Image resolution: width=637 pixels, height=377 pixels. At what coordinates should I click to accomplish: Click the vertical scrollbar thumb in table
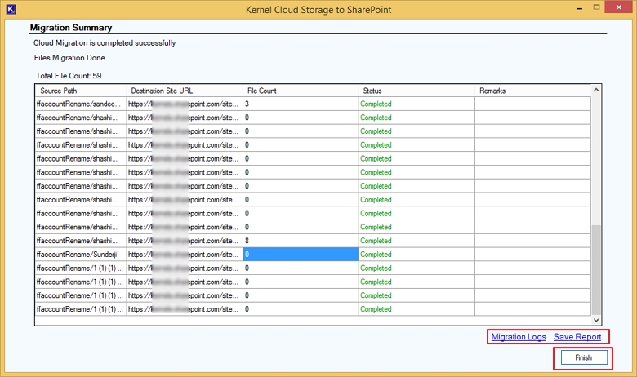pos(596,269)
